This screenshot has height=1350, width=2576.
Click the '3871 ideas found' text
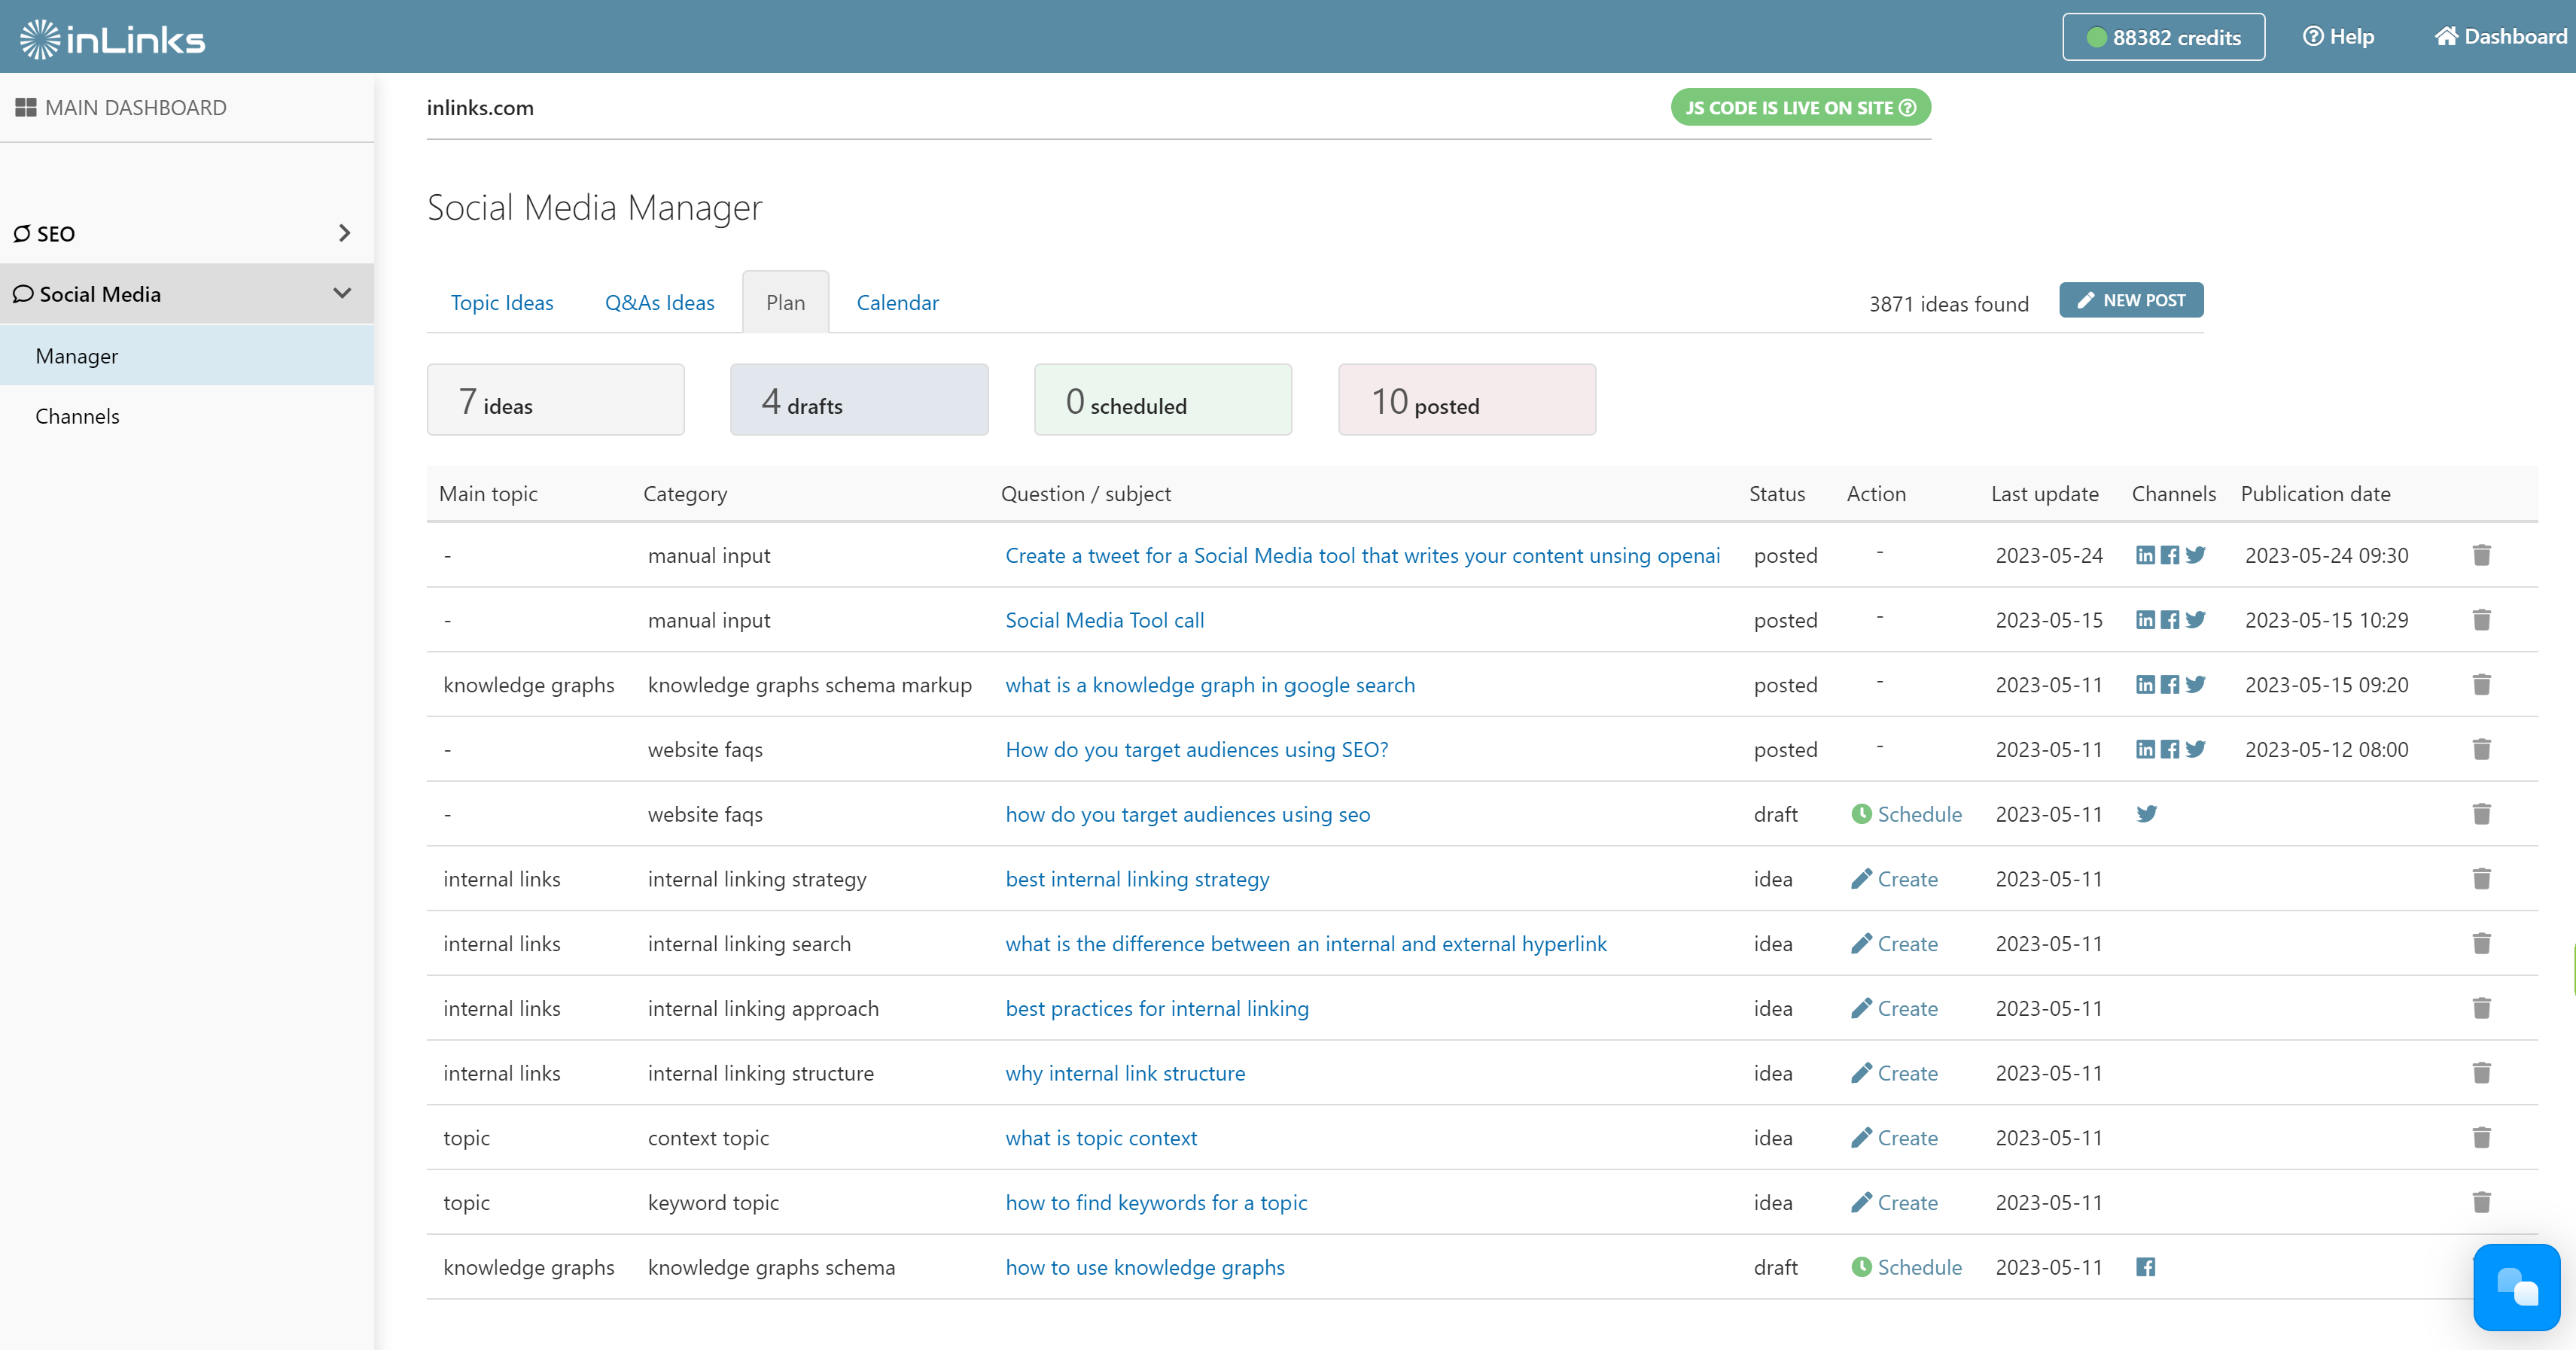pos(1948,304)
